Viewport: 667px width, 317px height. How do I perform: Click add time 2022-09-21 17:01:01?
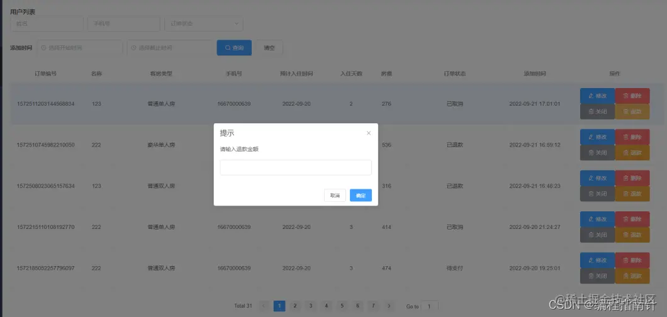535,104
